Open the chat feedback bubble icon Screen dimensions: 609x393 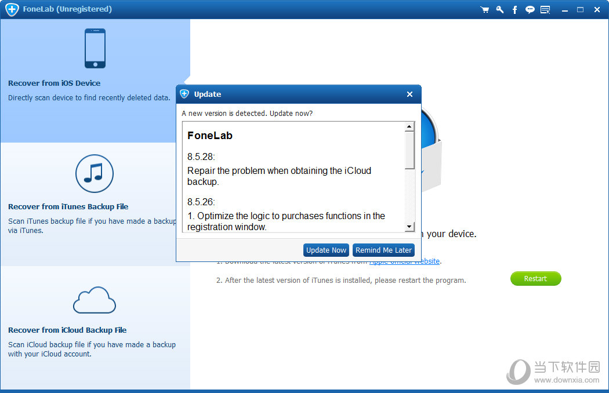530,10
